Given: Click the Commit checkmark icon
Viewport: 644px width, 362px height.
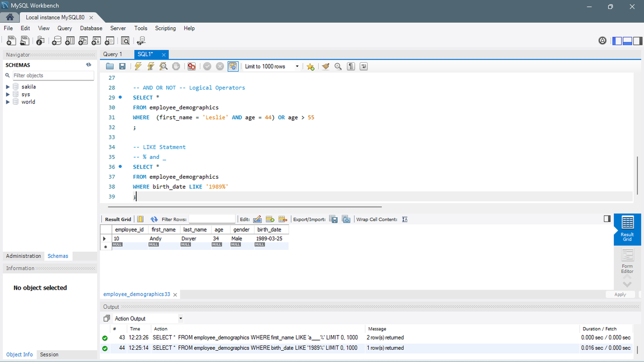Looking at the screenshot, I should (x=207, y=67).
